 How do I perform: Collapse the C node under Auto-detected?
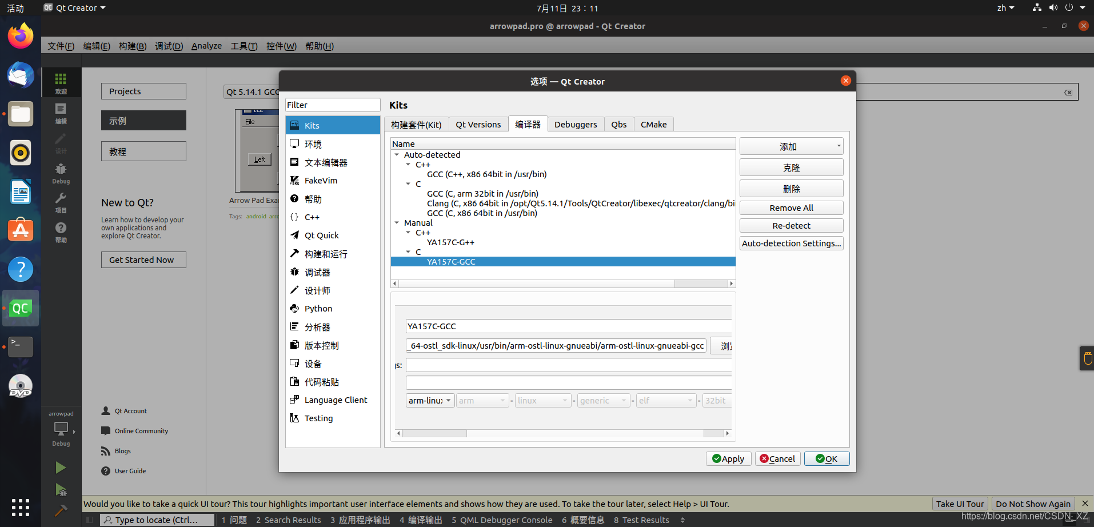(408, 184)
